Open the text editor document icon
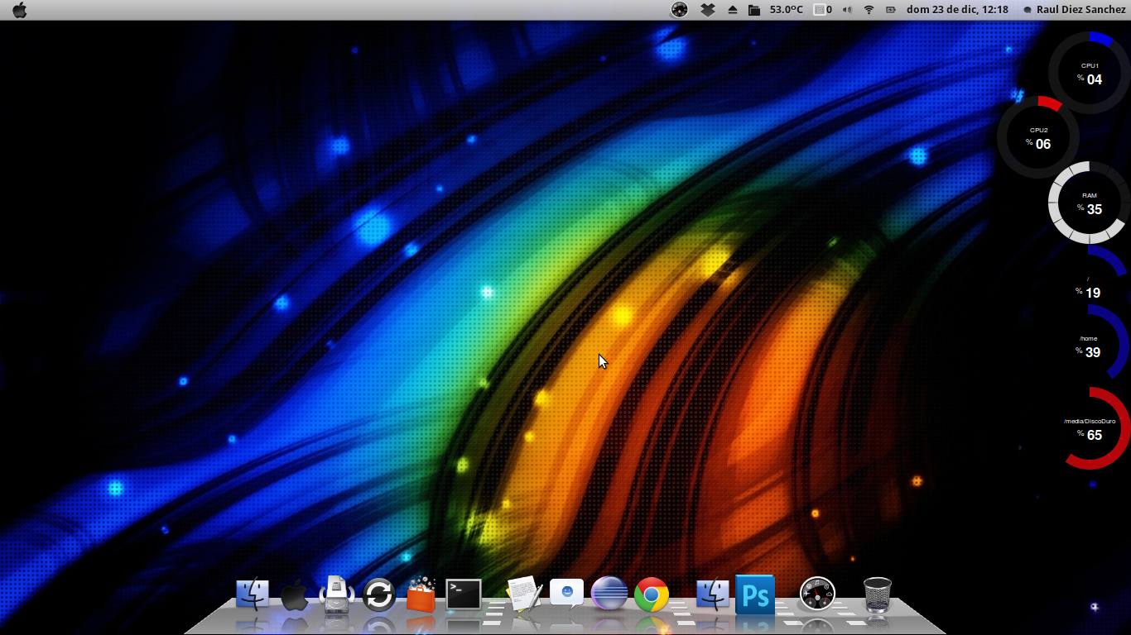 (524, 594)
